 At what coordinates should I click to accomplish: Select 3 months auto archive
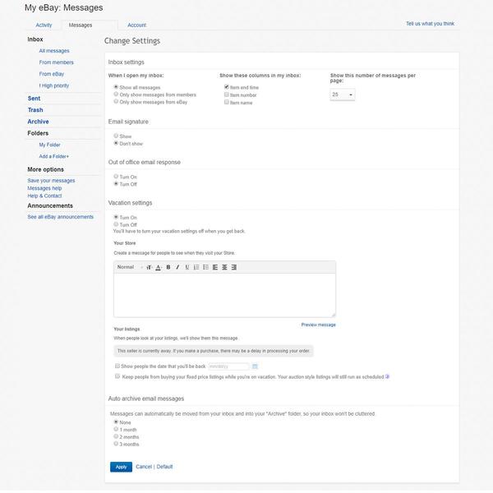click(x=116, y=444)
